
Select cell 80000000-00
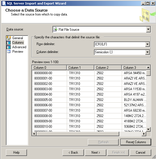point(49,73)
